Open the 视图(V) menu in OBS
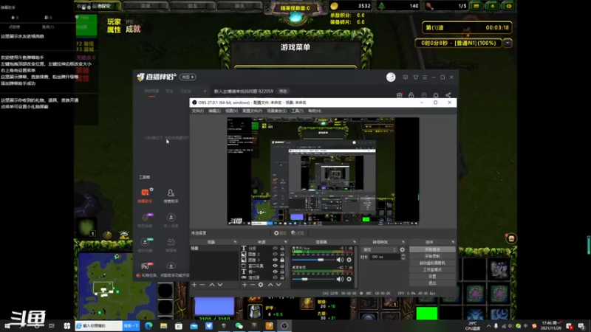Screen dimensions: 591x332 pos(231,111)
